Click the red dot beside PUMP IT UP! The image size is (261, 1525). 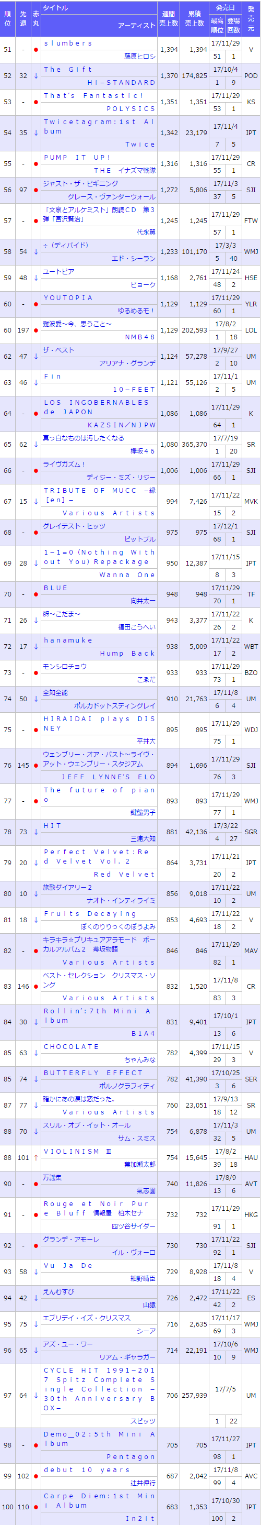tap(36, 164)
